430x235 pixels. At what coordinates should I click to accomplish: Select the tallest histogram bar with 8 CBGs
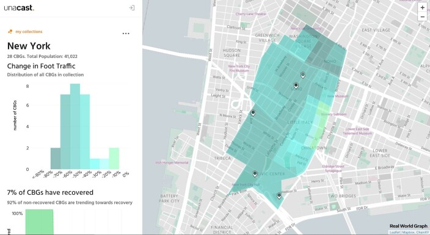[75, 126]
